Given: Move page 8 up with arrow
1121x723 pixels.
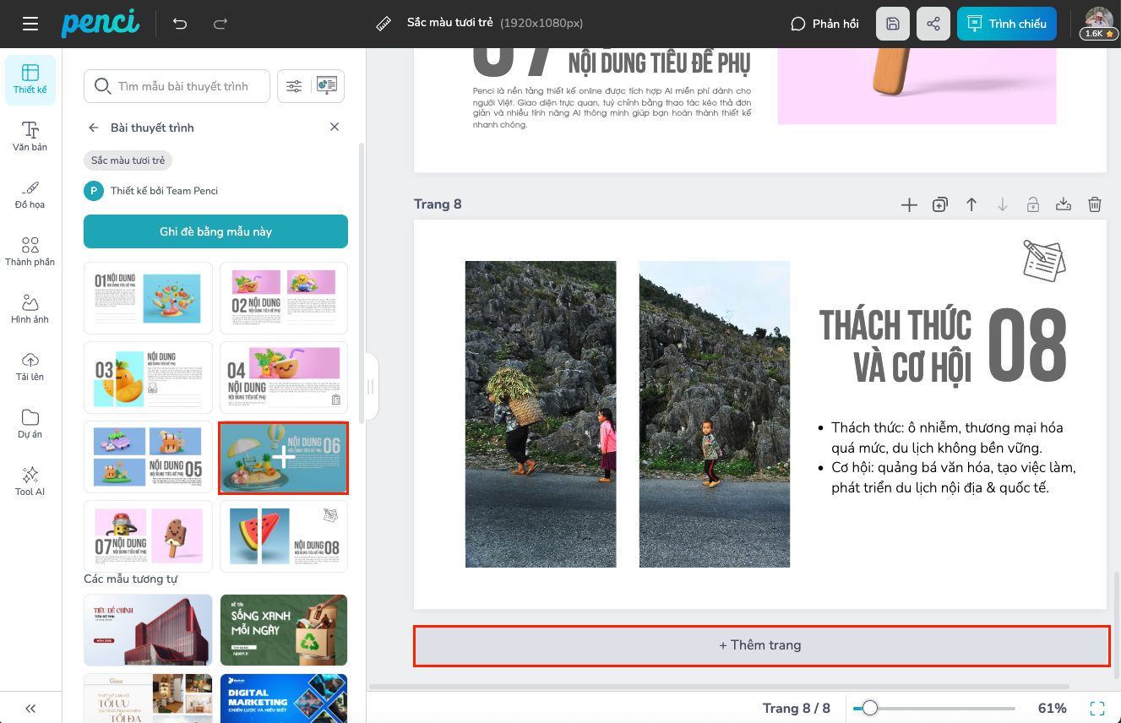Looking at the screenshot, I should 971,204.
